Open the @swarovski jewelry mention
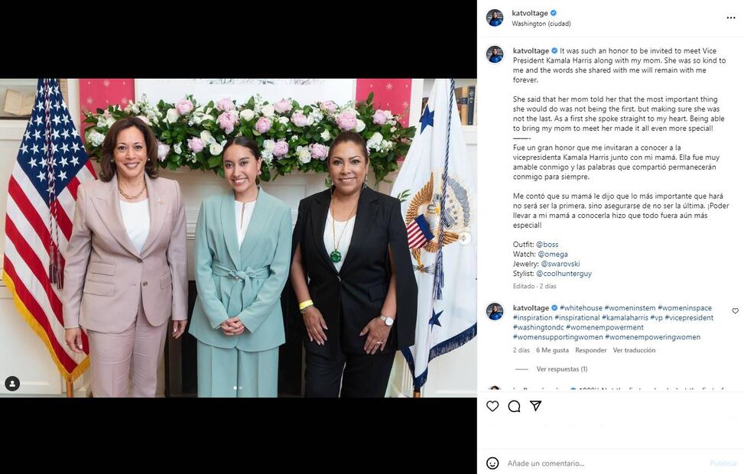This screenshot has height=474, width=744. point(560,264)
